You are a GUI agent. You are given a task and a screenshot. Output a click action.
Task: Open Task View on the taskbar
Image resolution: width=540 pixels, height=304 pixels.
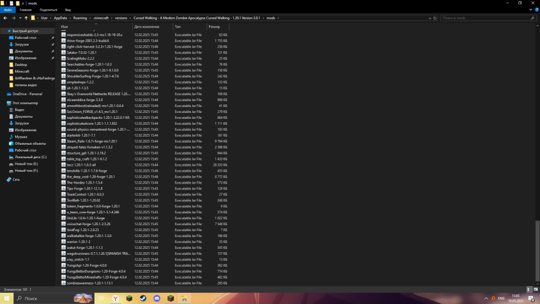[101, 299]
